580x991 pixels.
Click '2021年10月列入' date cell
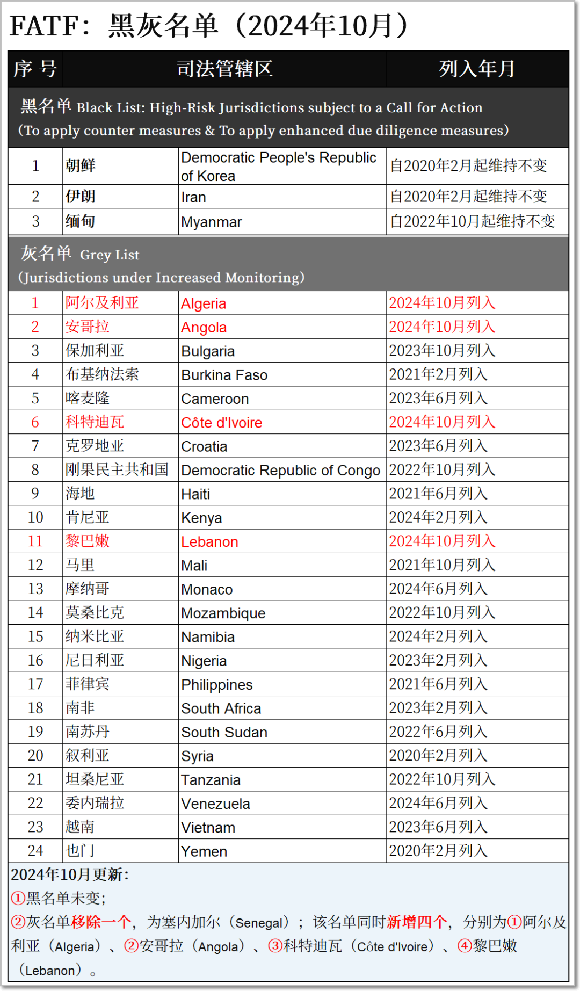pyautogui.click(x=477, y=565)
